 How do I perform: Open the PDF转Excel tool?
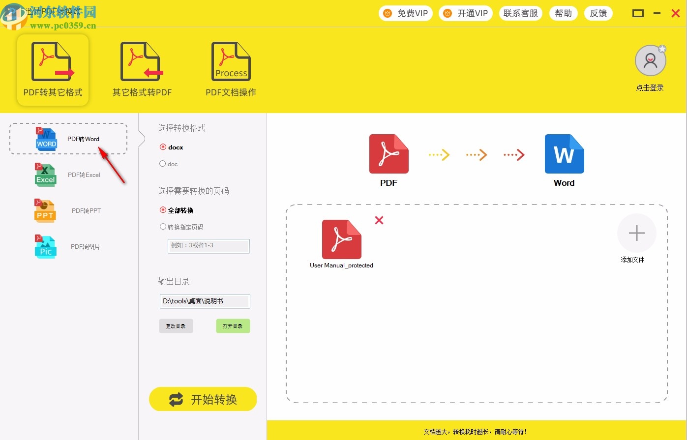tap(68, 175)
